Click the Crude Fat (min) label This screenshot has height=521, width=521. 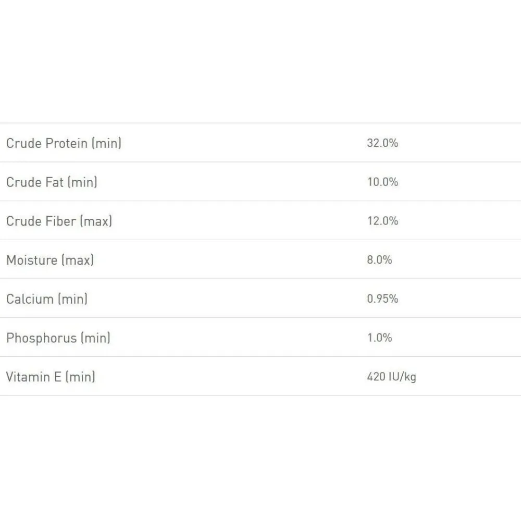52,182
